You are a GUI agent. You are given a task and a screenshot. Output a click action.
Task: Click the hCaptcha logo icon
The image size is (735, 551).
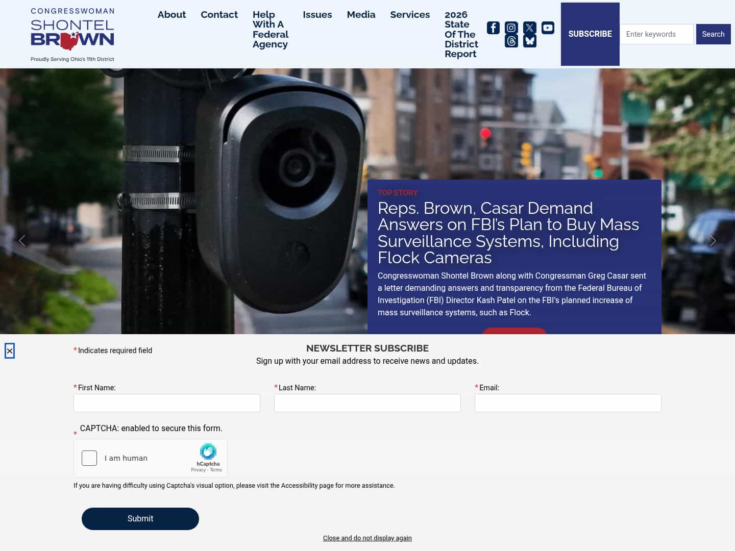tap(208, 452)
